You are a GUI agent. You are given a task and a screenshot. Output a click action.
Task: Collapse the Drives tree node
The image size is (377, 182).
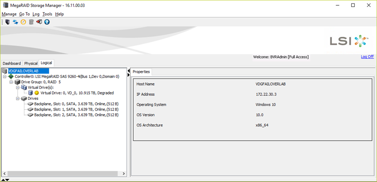pos(17,99)
